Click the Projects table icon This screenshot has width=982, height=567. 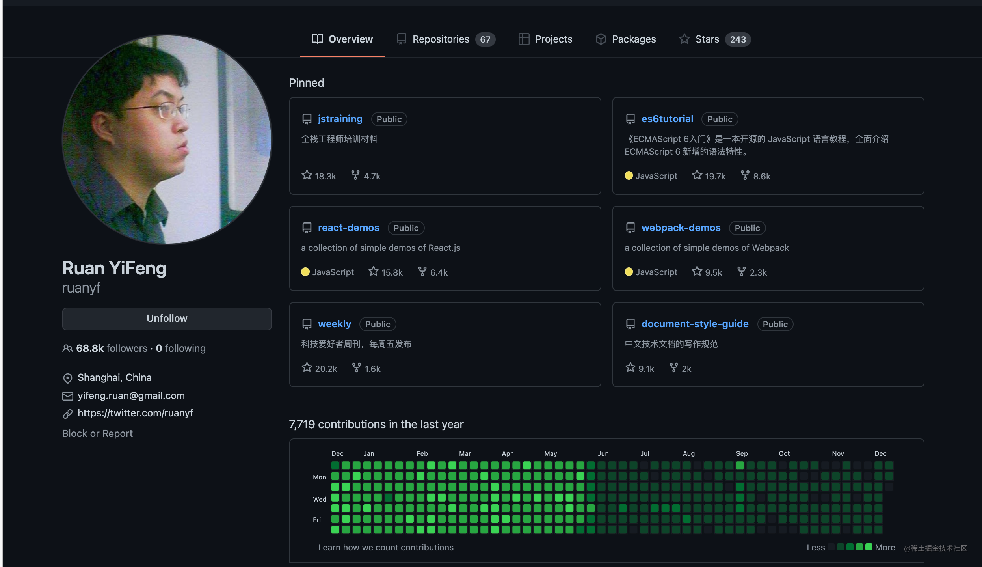tap(524, 39)
